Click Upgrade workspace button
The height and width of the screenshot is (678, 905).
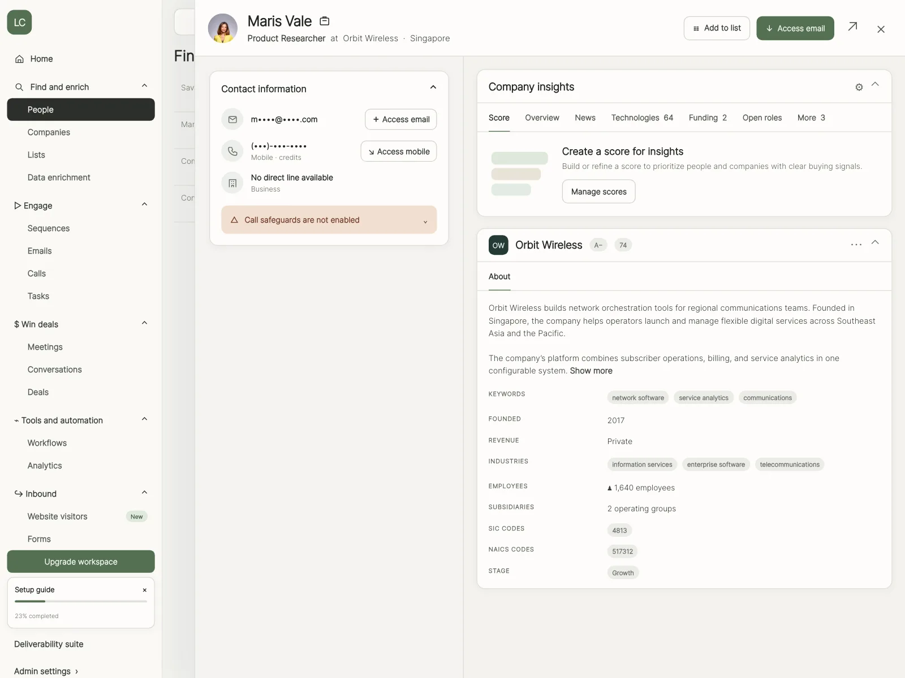click(x=81, y=562)
